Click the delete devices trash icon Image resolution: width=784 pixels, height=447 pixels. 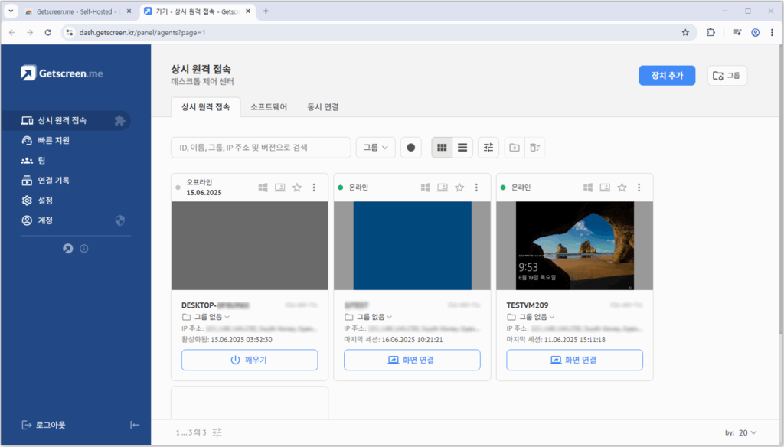coord(535,148)
